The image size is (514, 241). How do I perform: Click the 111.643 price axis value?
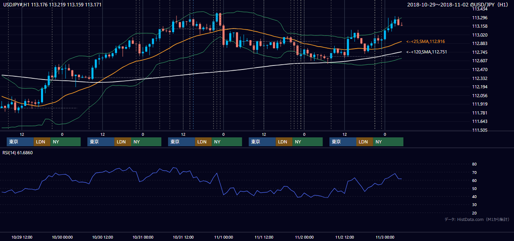tap(479, 121)
